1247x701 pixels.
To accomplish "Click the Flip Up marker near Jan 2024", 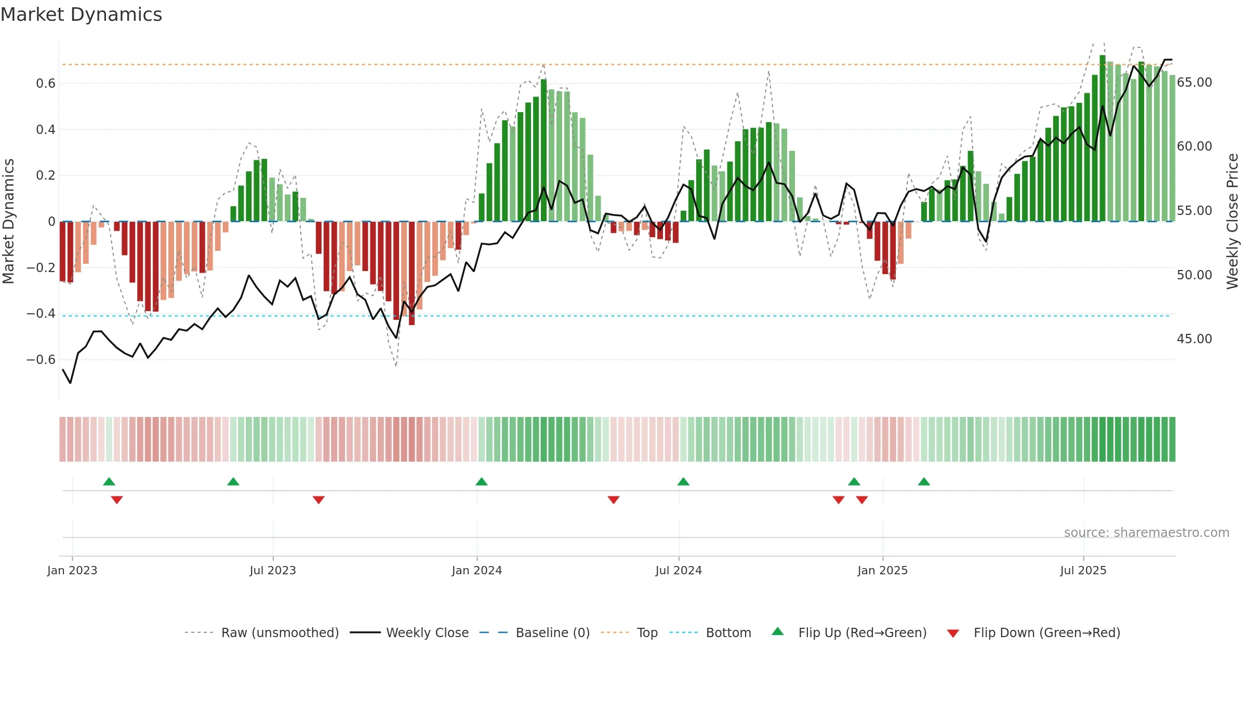I will point(482,481).
